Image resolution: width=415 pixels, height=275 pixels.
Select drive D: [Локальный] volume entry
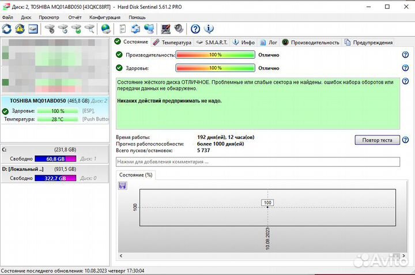(x=55, y=174)
